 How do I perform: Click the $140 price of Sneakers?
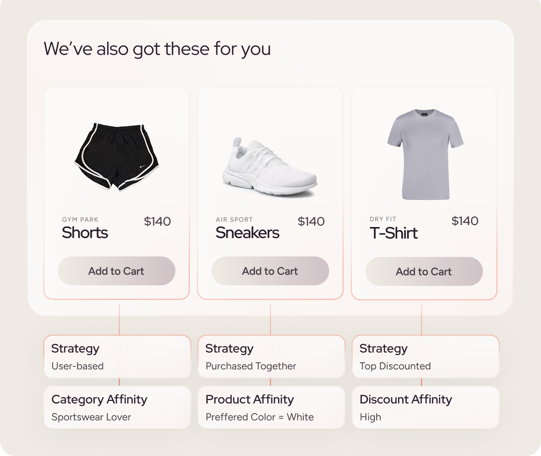311,222
